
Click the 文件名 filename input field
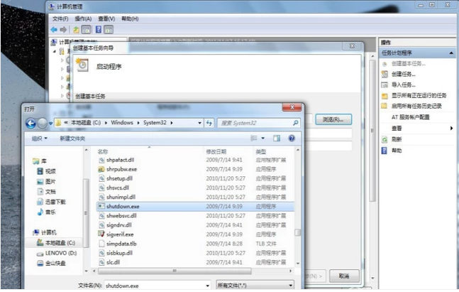click(x=156, y=284)
